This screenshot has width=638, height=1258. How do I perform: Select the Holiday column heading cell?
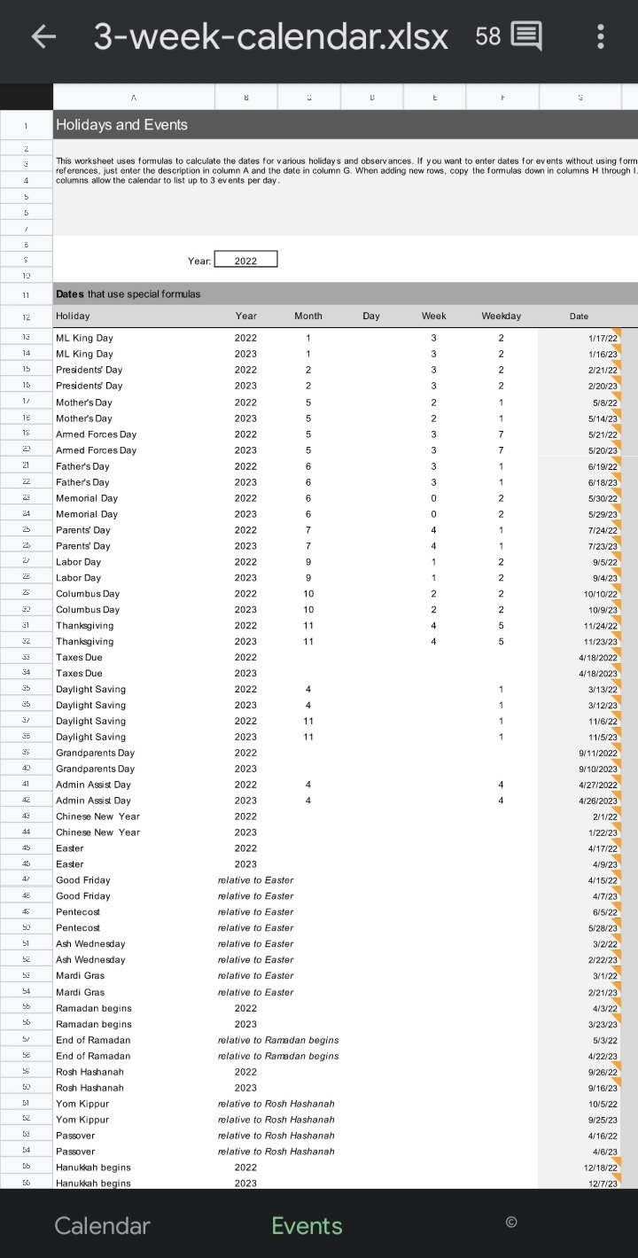tap(134, 316)
